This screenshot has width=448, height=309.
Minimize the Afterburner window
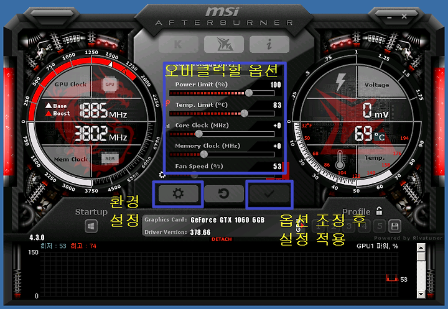[x=390, y=17]
